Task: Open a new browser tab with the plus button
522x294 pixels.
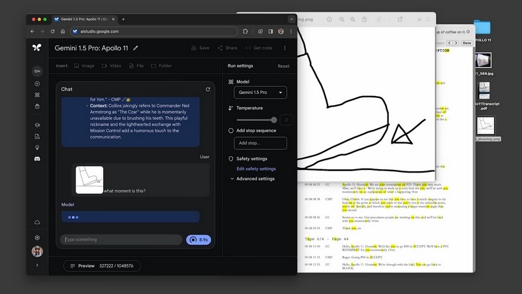Action: click(123, 19)
